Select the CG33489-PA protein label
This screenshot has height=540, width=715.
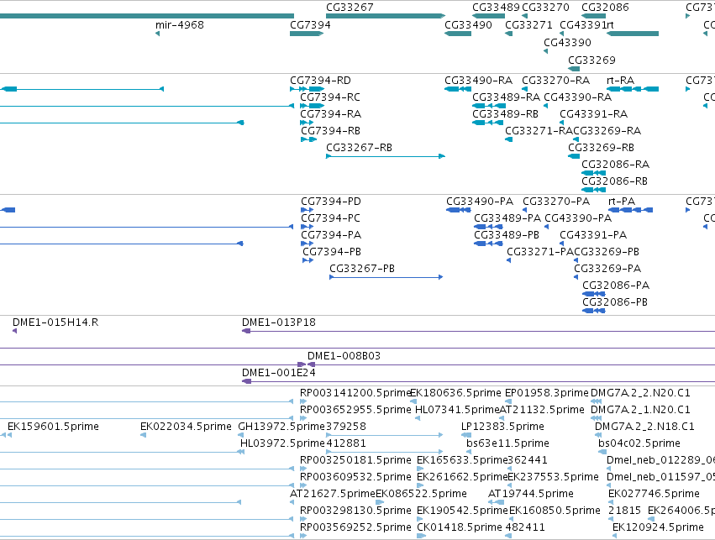coord(507,218)
